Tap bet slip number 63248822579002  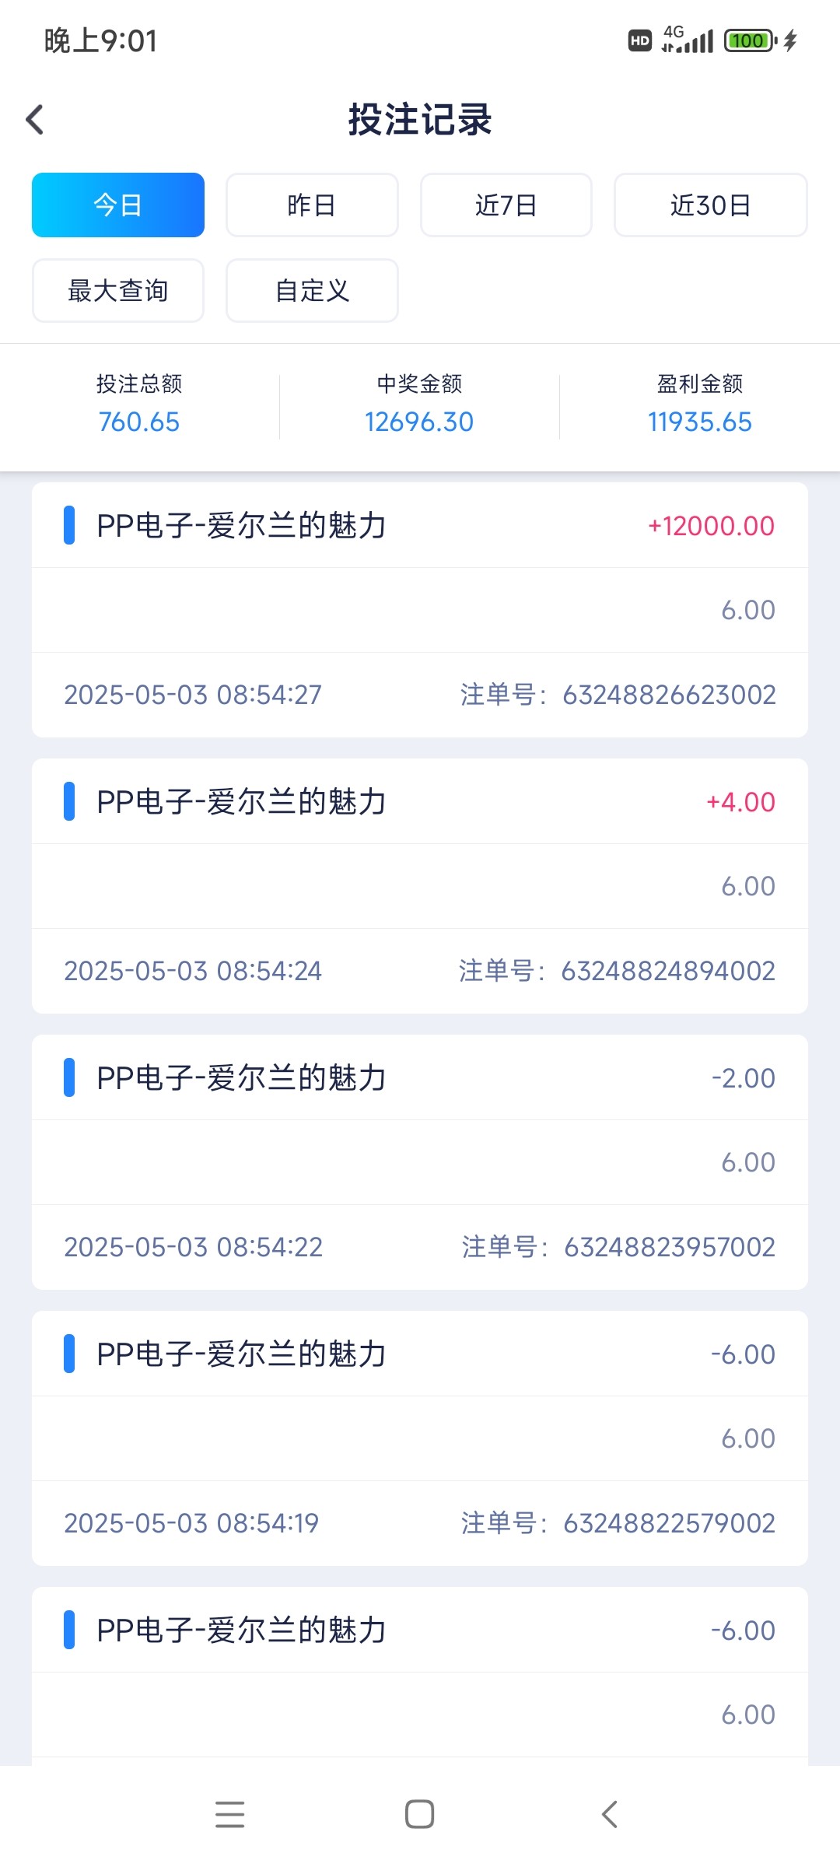tap(669, 1523)
